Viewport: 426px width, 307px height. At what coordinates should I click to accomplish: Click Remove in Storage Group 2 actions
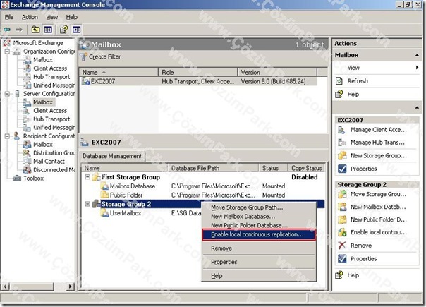point(361,246)
